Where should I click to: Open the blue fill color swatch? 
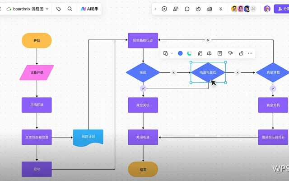point(180,53)
